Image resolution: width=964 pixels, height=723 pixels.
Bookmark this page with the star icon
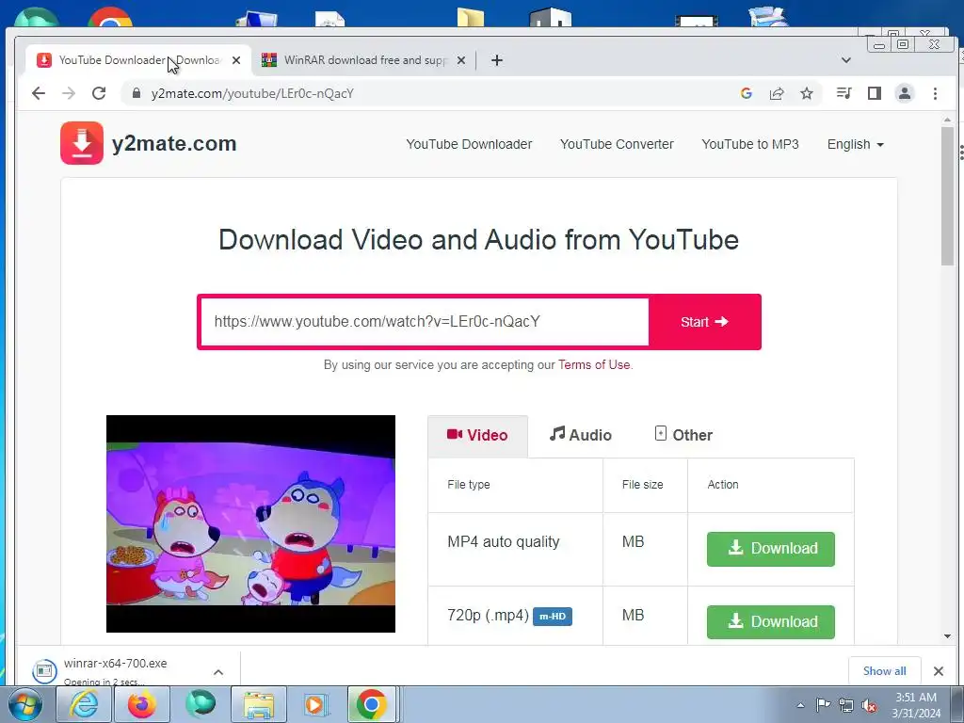[x=807, y=93]
